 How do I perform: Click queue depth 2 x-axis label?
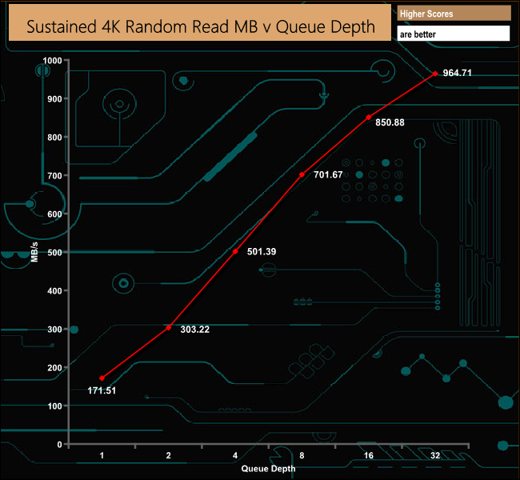pyautogui.click(x=169, y=455)
